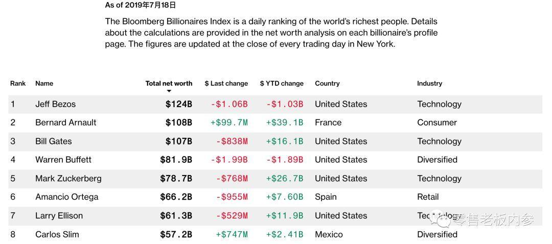Viewport: 552px width, 244px height.
Task: Click on Bill Gates name
Action: click(x=53, y=141)
